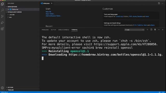
Task: Switch to the Problems tab
Action: click(45, 30)
